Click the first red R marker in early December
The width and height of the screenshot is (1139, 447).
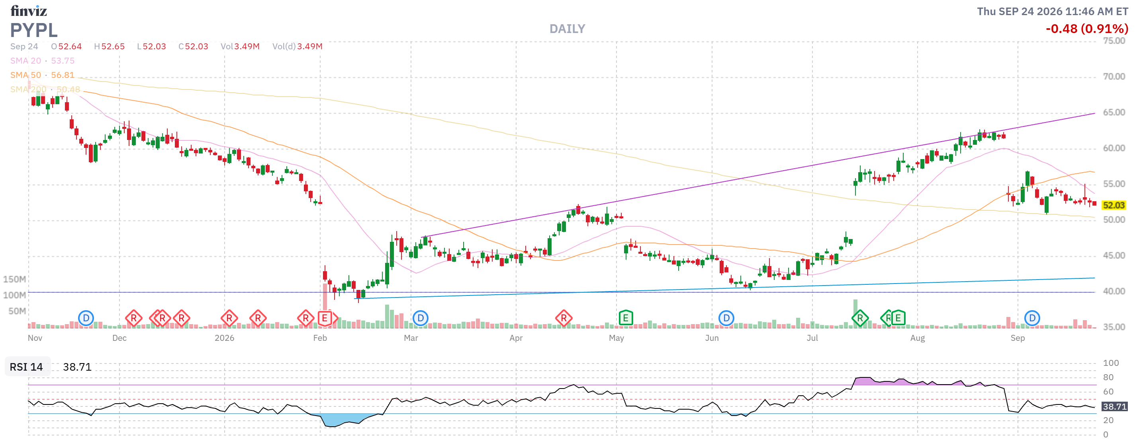click(x=133, y=318)
